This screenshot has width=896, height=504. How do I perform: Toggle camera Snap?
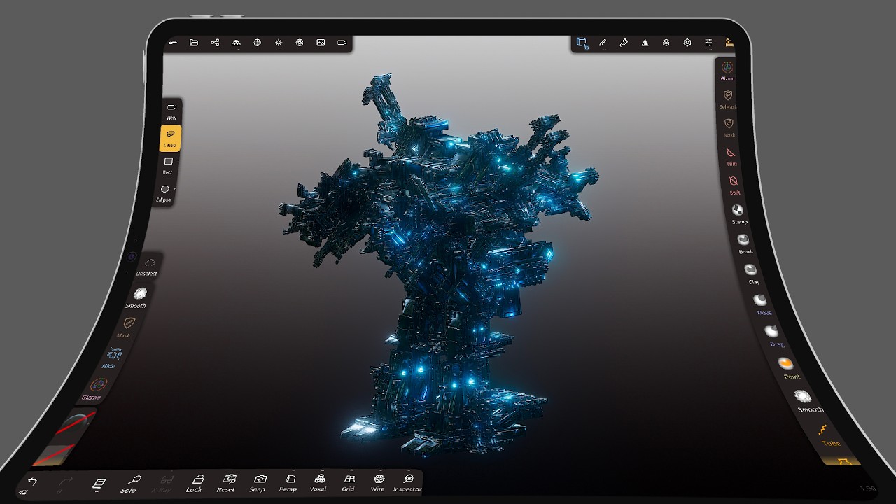point(258,483)
